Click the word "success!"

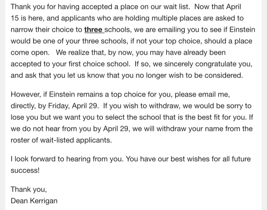pos(25,170)
